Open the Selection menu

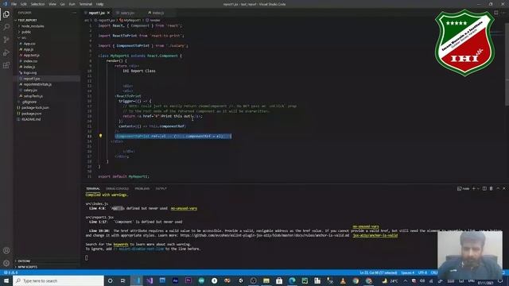click(x=37, y=4)
